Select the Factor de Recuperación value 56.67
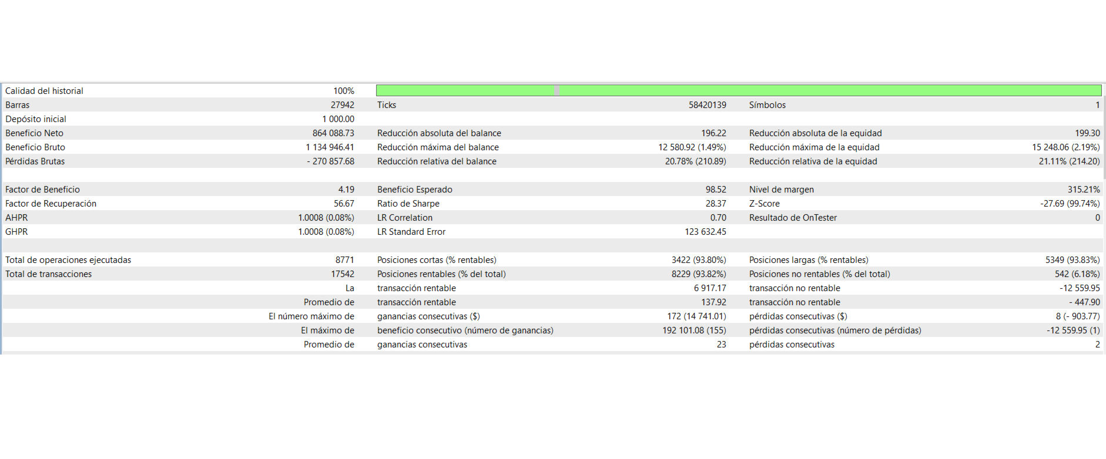The image size is (1106, 459). pyautogui.click(x=344, y=204)
